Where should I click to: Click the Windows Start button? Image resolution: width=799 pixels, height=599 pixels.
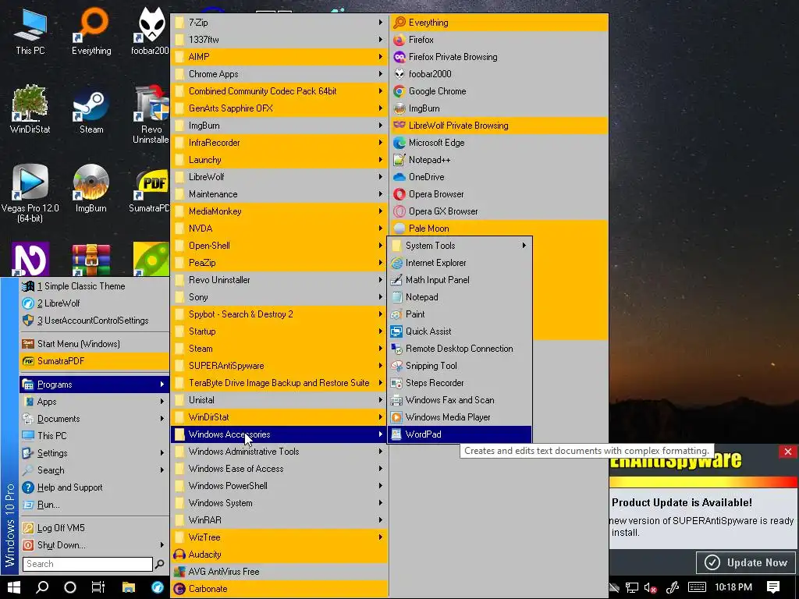coord(14,587)
